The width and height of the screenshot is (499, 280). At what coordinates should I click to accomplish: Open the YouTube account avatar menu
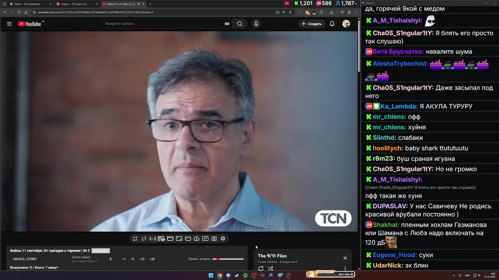pyautogui.click(x=346, y=24)
